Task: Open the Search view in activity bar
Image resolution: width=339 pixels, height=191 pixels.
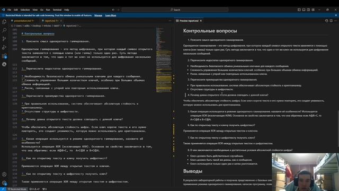Action: [4, 30]
